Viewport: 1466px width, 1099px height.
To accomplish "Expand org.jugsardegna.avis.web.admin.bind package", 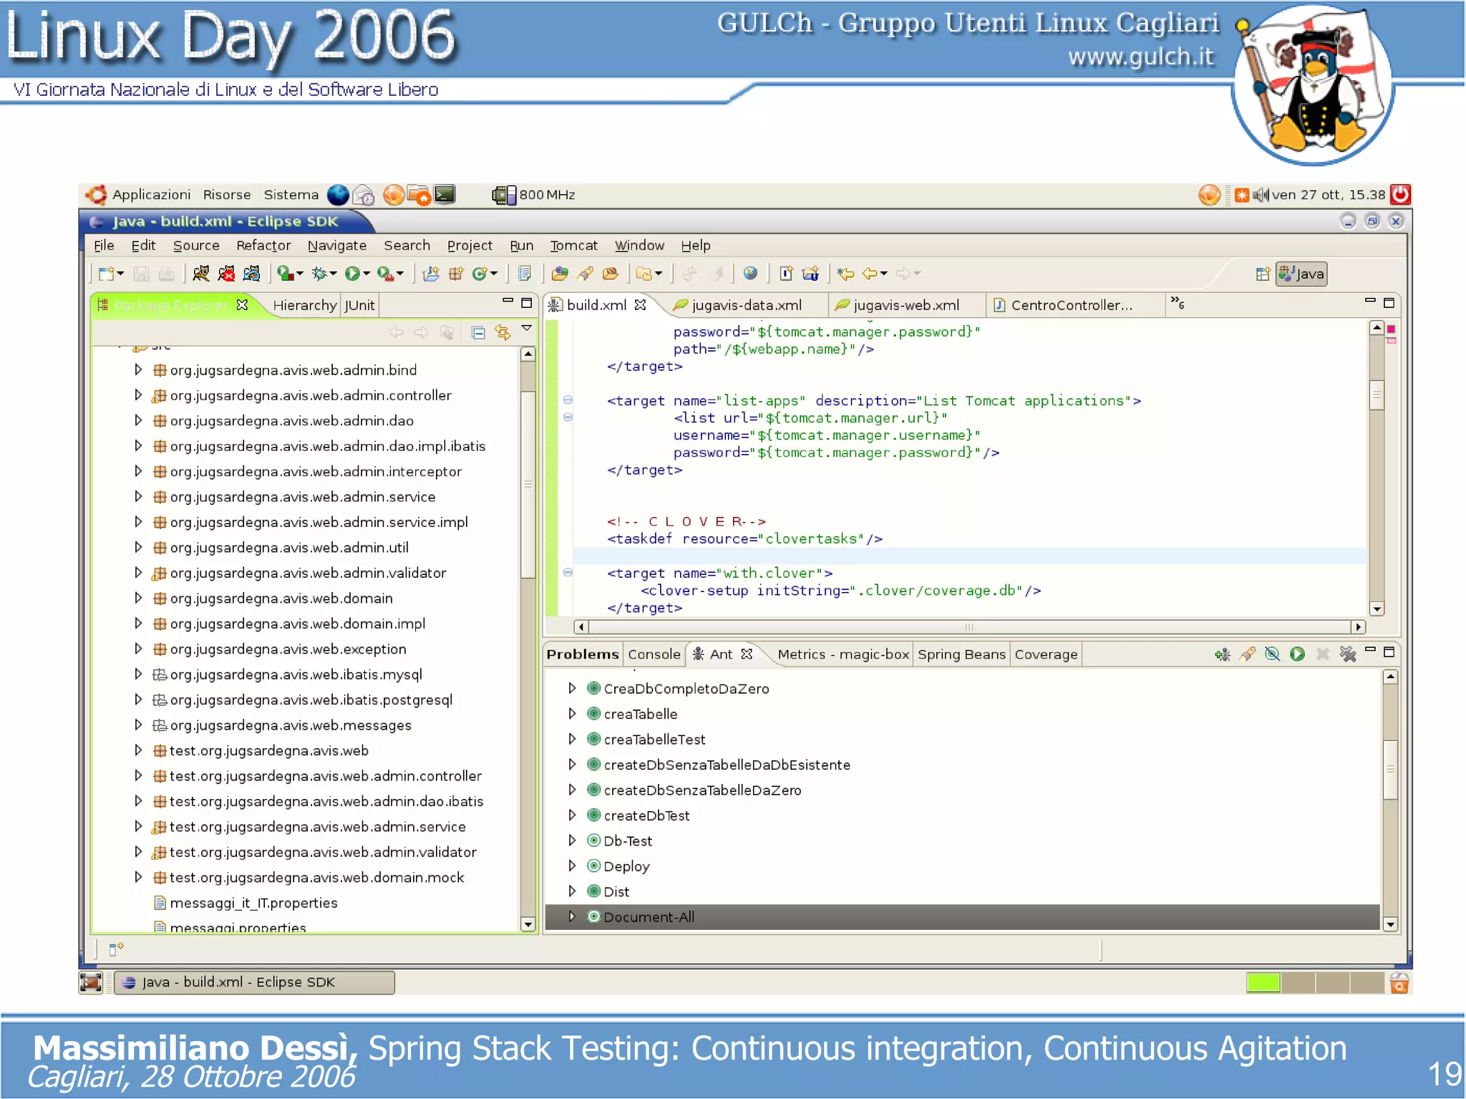I will 138,370.
